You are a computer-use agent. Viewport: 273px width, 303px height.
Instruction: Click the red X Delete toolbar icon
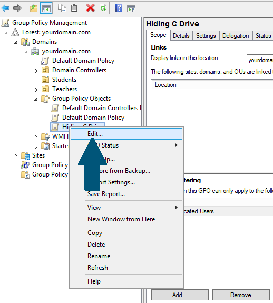(91, 8)
